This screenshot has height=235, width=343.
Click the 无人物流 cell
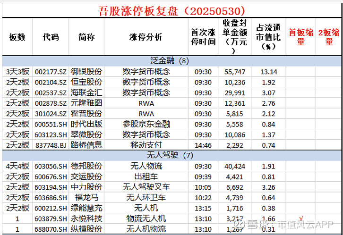tap(146, 166)
